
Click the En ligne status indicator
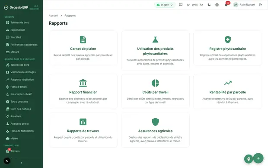point(165,5)
